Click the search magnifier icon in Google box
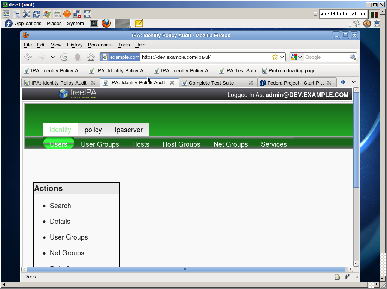 [353, 57]
